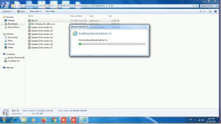This screenshot has height=124, width=221.
Task: Open Windows Explorer from taskbar
Action: (x=24, y=120)
